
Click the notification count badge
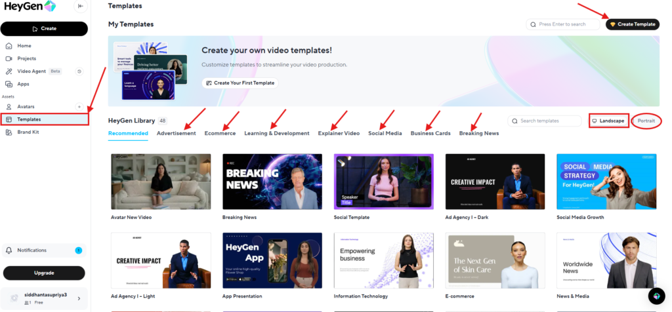(79, 250)
